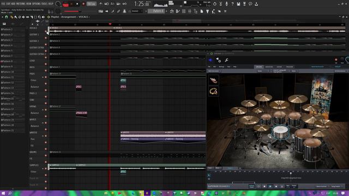Click the speech bubble chat icon

coord(250,4)
